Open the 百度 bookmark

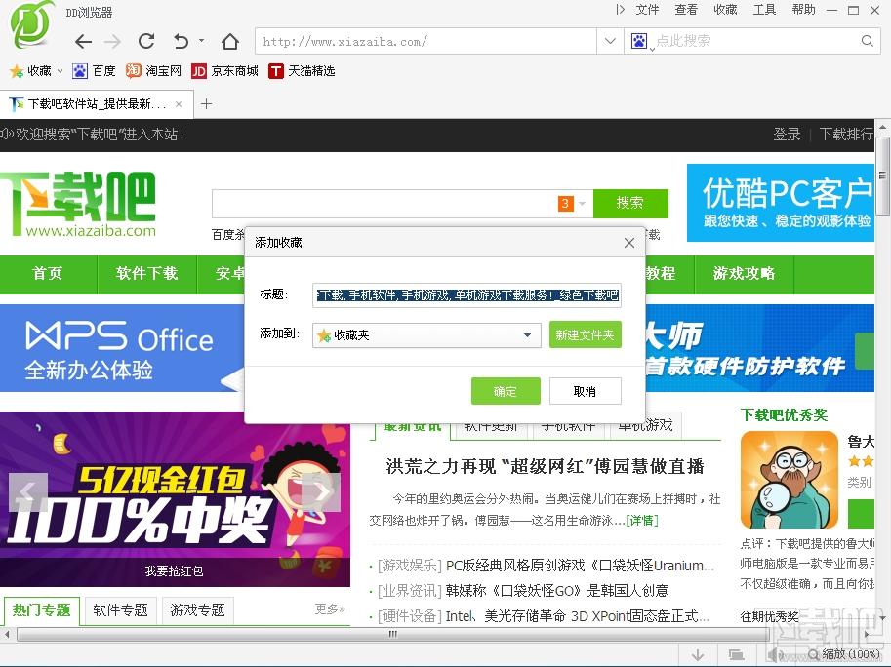pos(94,71)
